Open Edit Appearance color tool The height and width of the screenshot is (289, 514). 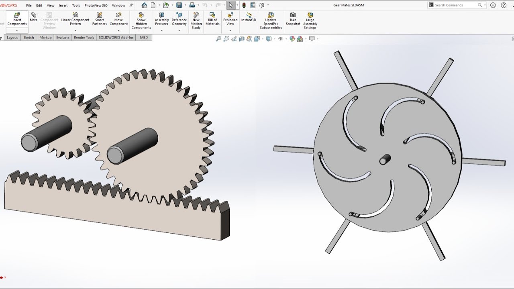292,39
